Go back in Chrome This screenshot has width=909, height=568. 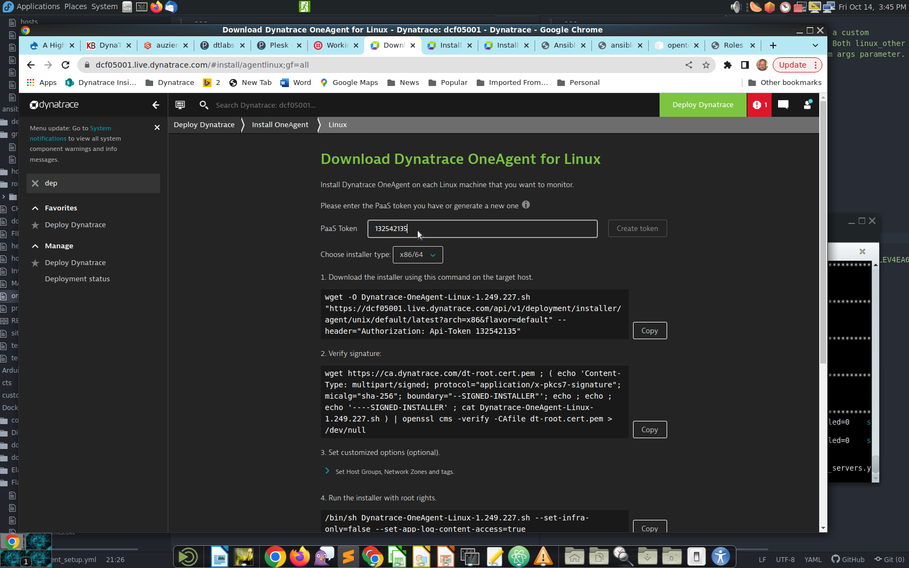point(31,65)
